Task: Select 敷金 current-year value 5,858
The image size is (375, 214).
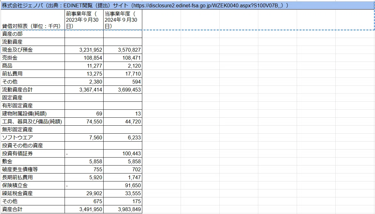Action: tap(123, 161)
